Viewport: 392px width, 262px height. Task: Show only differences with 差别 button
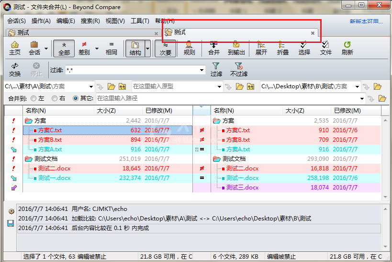tap(84, 48)
